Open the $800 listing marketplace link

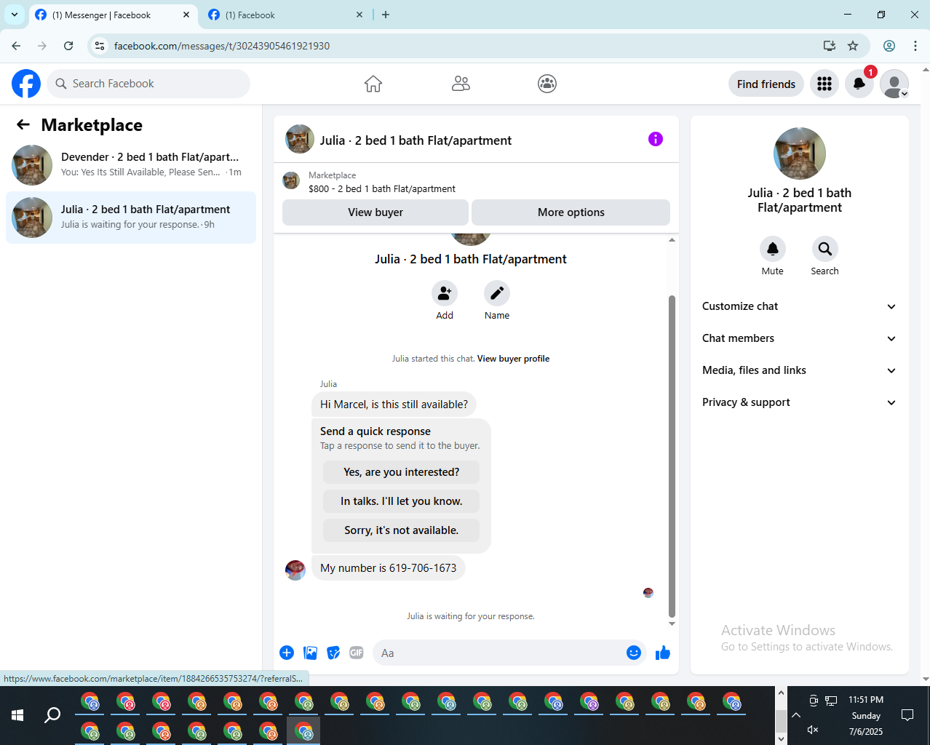382,188
